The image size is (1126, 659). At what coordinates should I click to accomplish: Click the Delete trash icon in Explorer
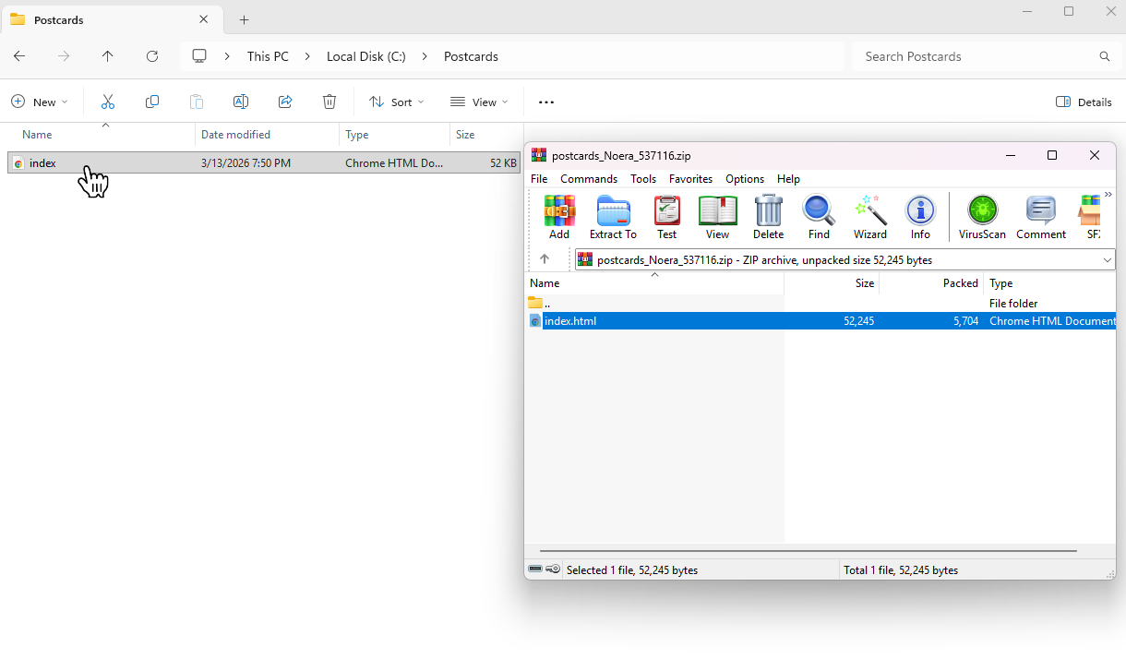[x=329, y=102]
